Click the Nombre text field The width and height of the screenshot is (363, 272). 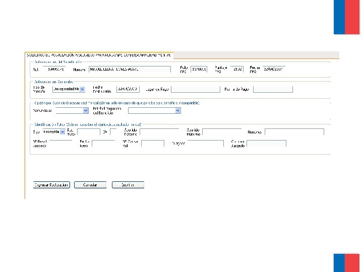point(130,69)
